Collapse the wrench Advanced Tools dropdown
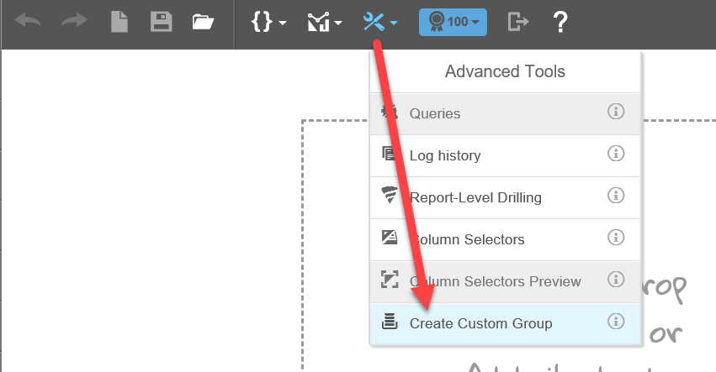This screenshot has width=716, height=372. click(380, 22)
